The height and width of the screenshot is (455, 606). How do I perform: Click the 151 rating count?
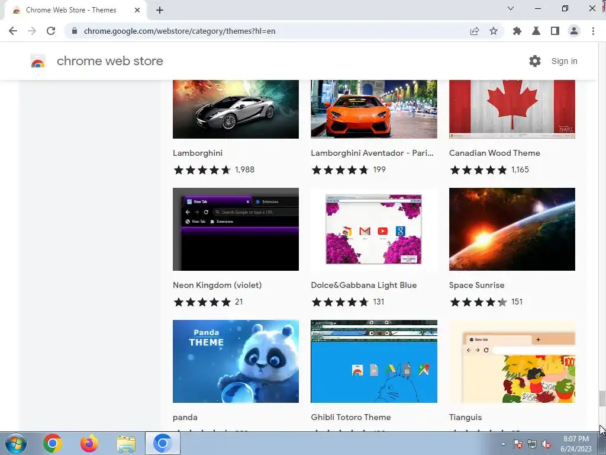coord(517,302)
